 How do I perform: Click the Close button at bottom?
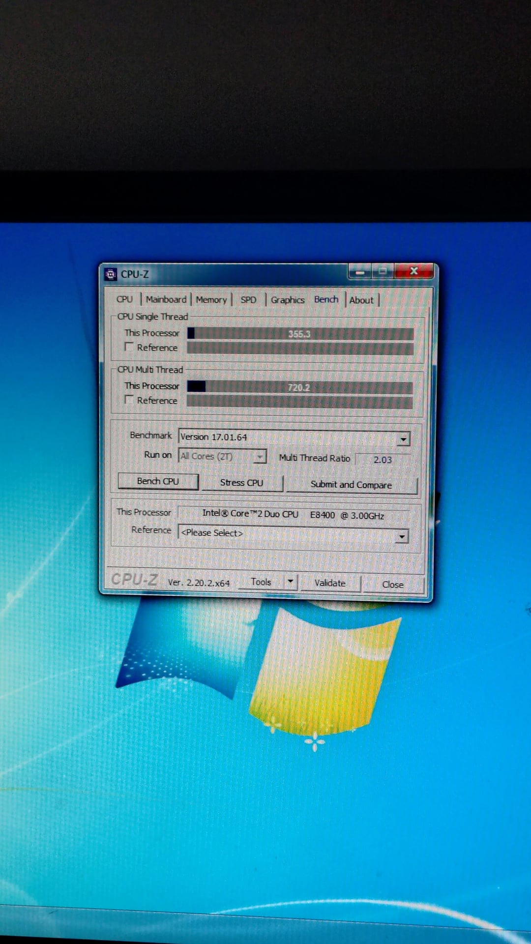point(393,585)
